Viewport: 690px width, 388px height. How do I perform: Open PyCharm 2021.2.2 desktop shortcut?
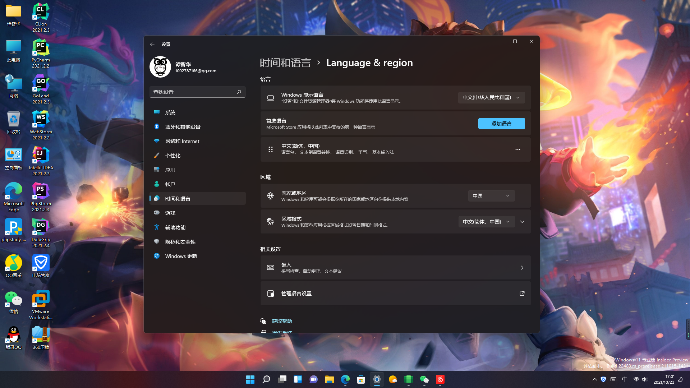[41, 54]
